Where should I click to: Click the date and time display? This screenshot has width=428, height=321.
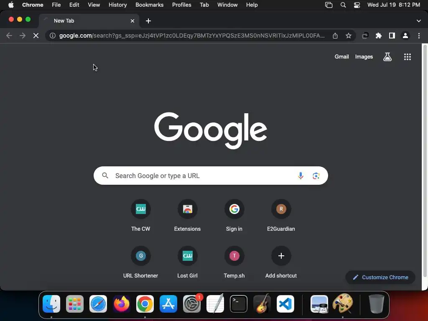click(x=394, y=5)
